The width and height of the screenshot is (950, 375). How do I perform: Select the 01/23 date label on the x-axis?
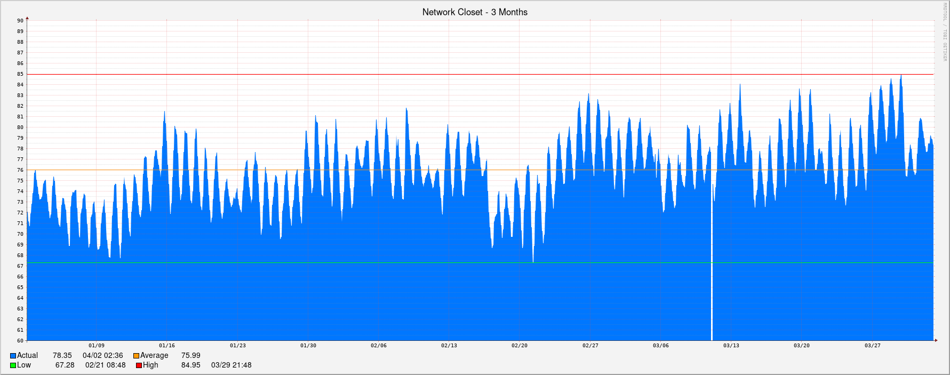(238, 346)
